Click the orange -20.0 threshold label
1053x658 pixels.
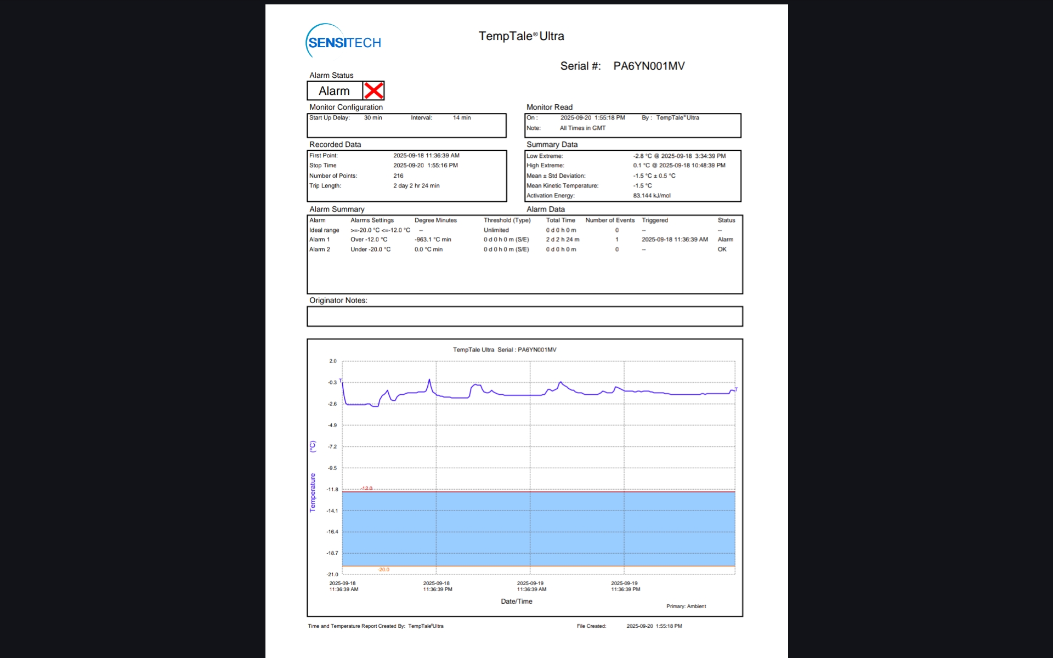click(383, 570)
